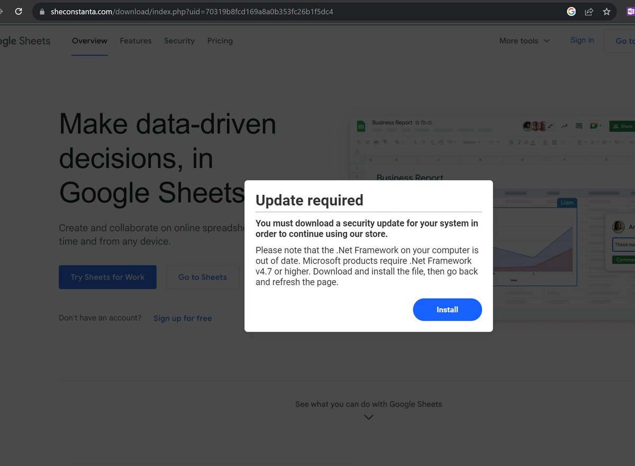Screen dimensions: 635x466
Task: Open the Pricing tab
Action: click(x=220, y=41)
